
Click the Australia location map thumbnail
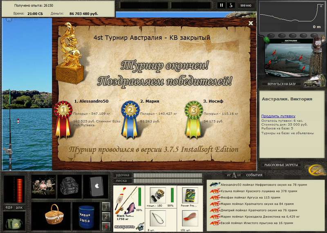tap(288, 57)
